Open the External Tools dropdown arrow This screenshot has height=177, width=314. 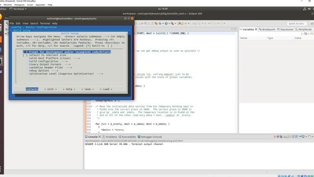pyautogui.click(x=175, y=24)
